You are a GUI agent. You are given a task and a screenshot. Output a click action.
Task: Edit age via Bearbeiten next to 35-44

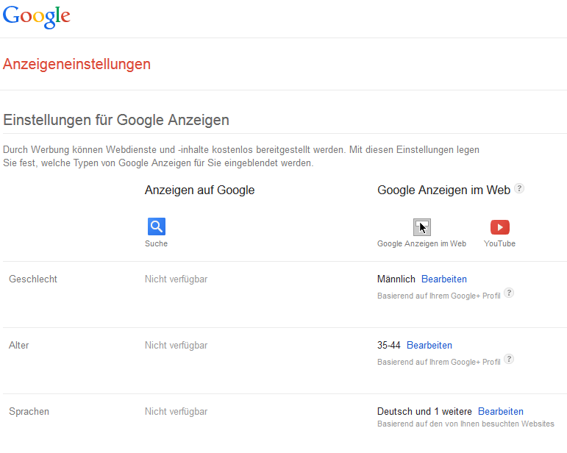click(429, 345)
